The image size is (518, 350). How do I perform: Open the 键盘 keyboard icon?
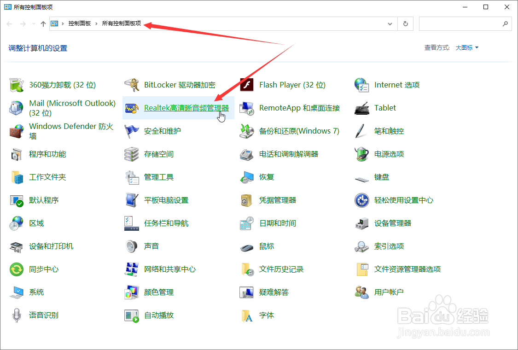pos(362,180)
